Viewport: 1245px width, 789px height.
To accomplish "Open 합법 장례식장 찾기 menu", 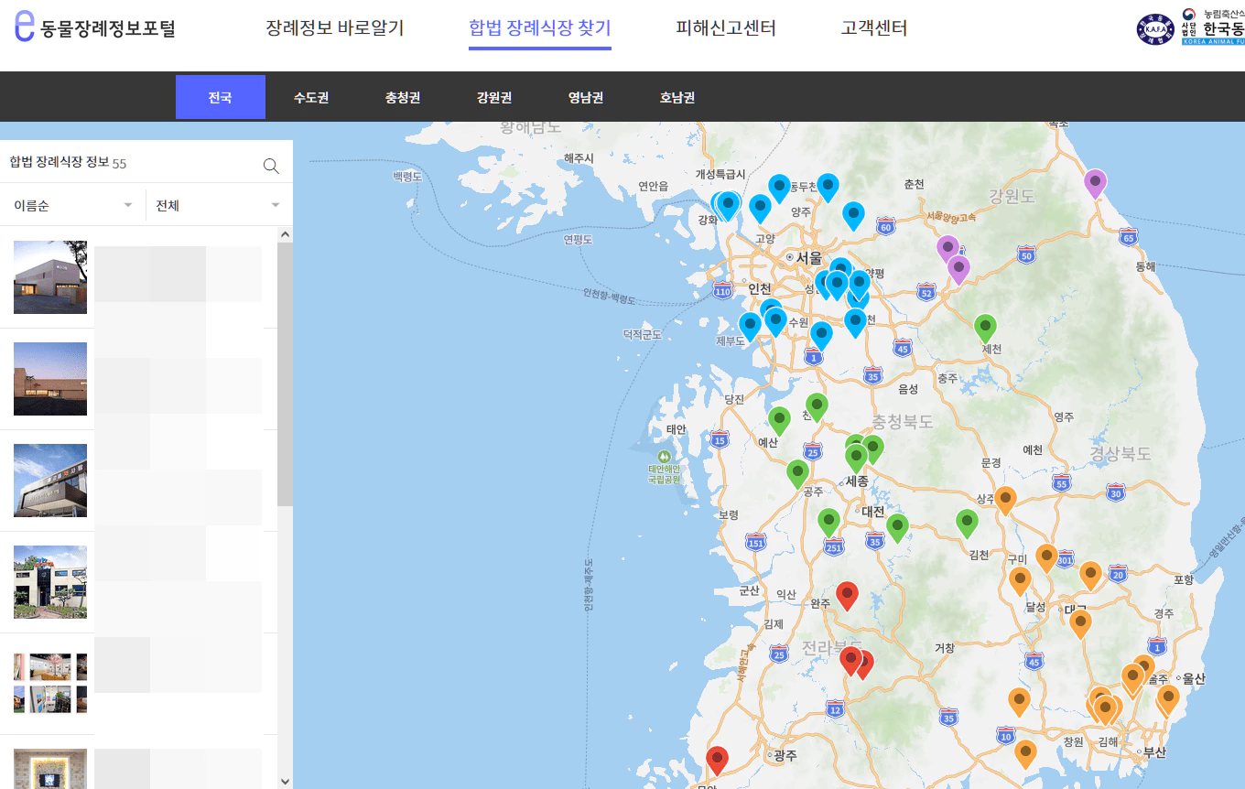I will pyautogui.click(x=540, y=28).
